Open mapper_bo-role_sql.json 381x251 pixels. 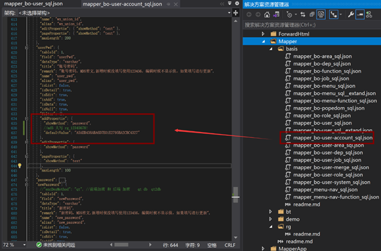tap(322, 116)
